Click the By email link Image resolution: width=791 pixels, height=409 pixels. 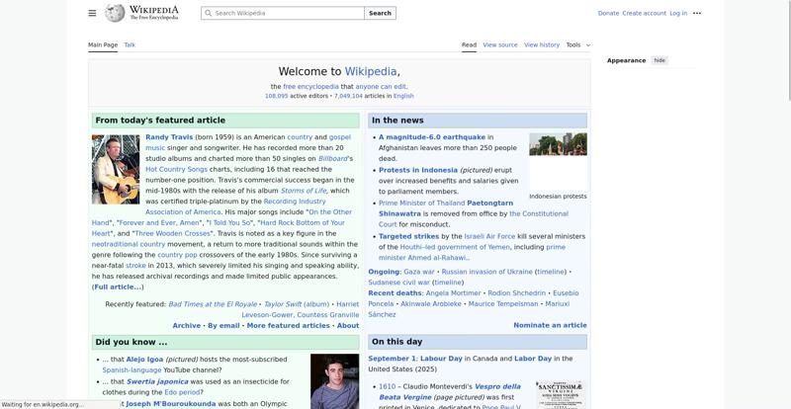pos(223,326)
